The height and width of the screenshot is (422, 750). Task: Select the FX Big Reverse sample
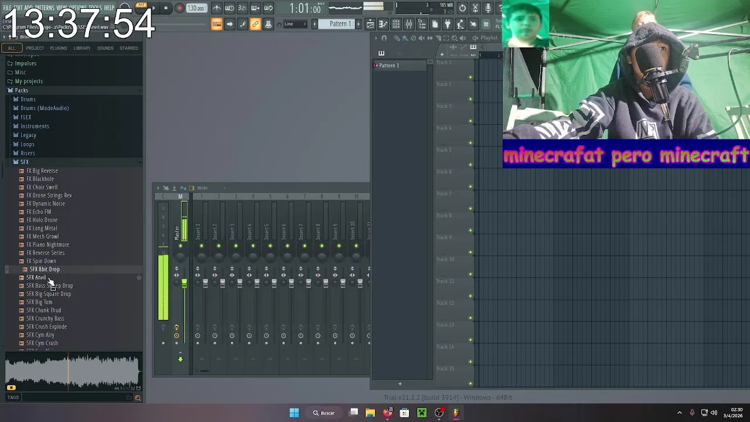(42, 171)
